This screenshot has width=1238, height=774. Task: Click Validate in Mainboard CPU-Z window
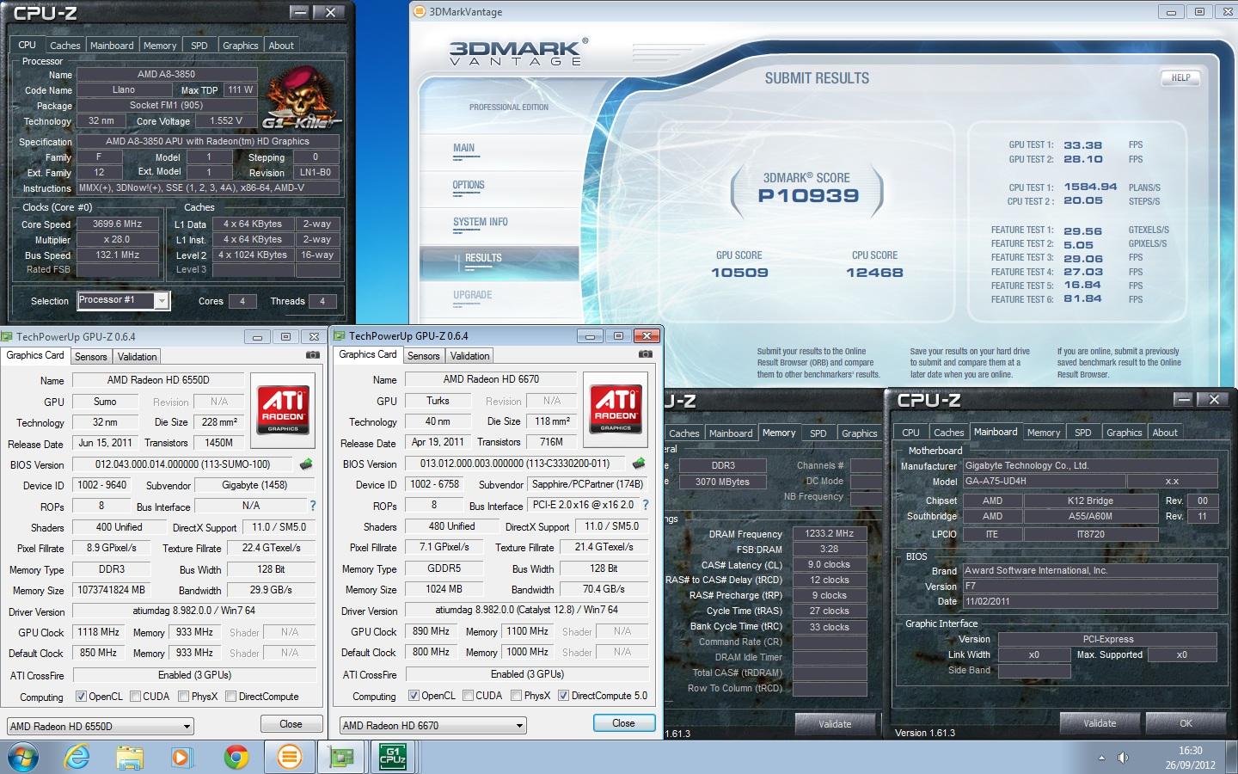[1100, 723]
